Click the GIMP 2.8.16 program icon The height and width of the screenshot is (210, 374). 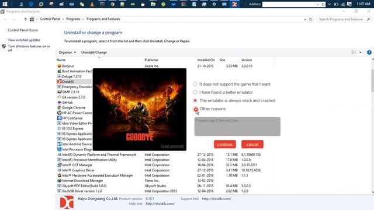click(59, 92)
